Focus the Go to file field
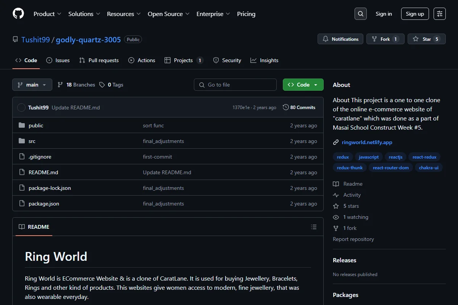This screenshot has height=305, width=458. pyautogui.click(x=235, y=85)
